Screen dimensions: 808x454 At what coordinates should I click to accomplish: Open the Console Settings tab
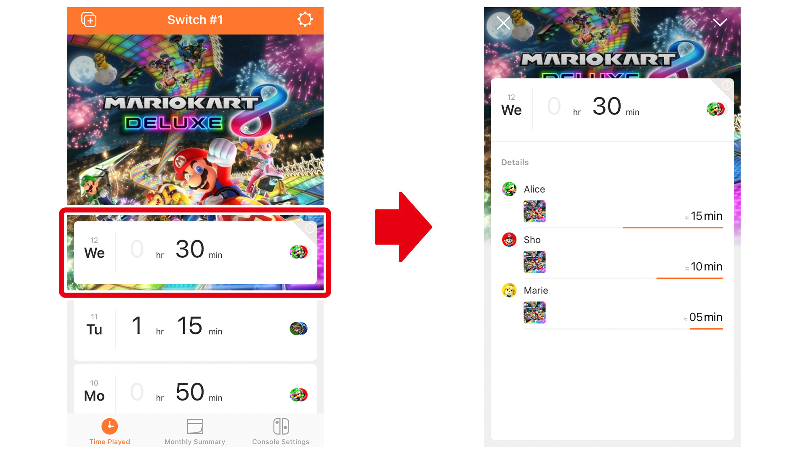(281, 432)
